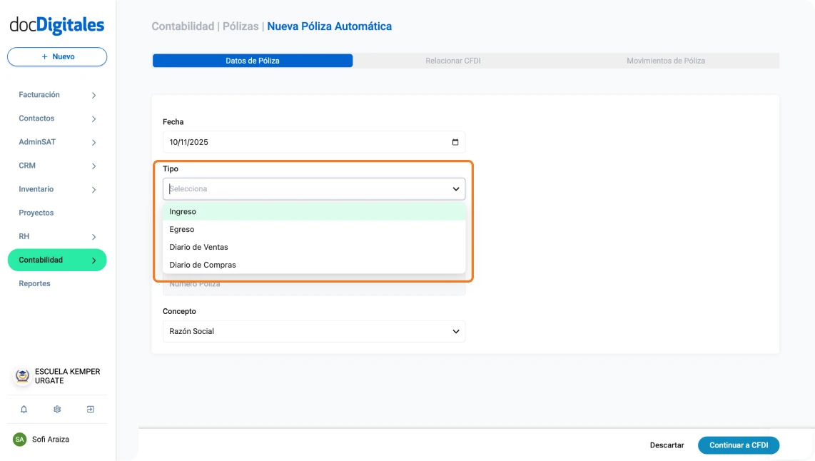The width and height of the screenshot is (815, 461).
Task: Open the date picker calendar icon
Action: [455, 141]
